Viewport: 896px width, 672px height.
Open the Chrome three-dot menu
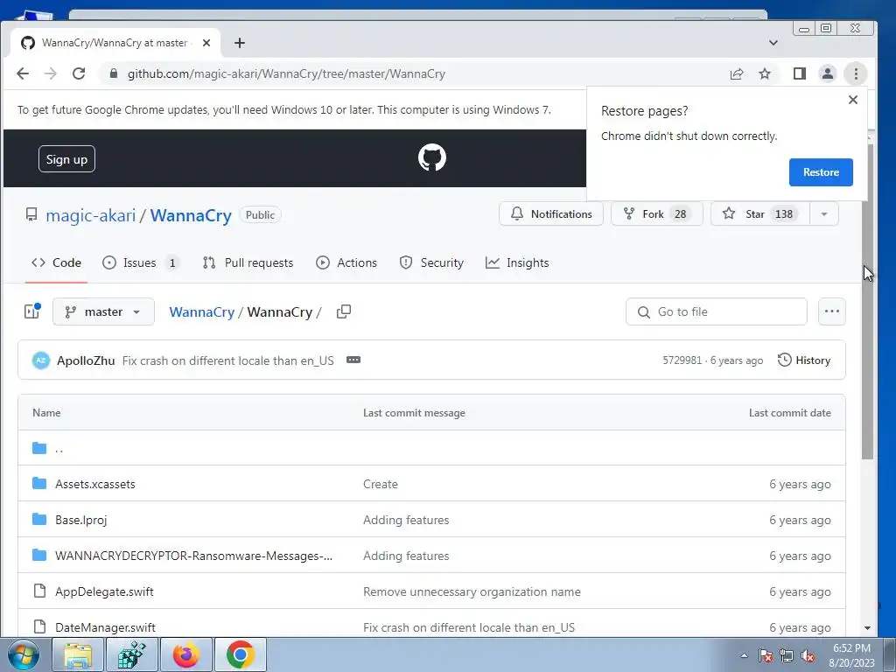coord(856,73)
